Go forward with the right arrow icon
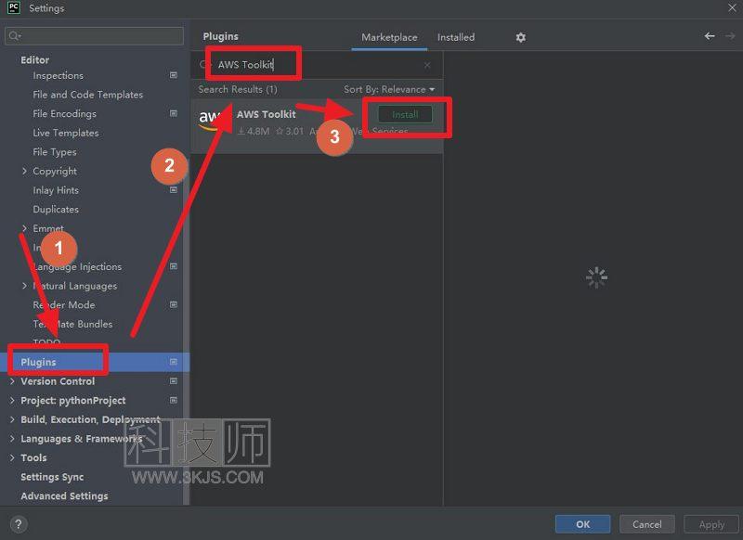The height and width of the screenshot is (540, 743). tap(730, 36)
